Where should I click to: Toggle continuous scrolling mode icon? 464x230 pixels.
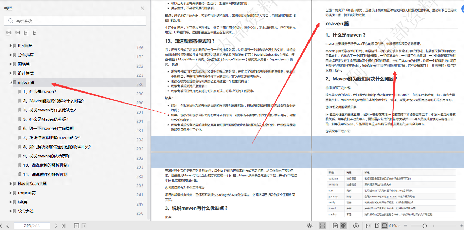coord(322,226)
